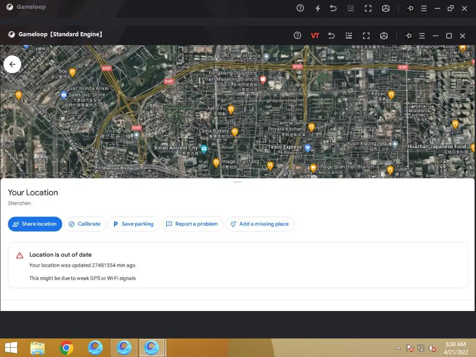
Task: Select Laoma Song Private Kitchens marker
Action: [x=311, y=127]
